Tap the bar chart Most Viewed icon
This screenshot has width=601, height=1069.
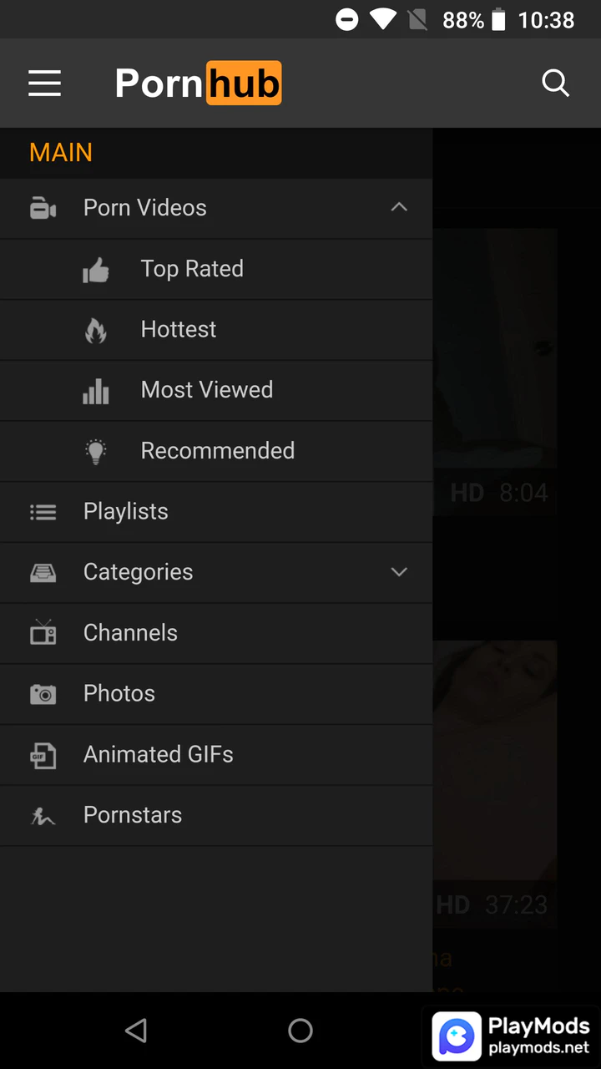click(96, 391)
